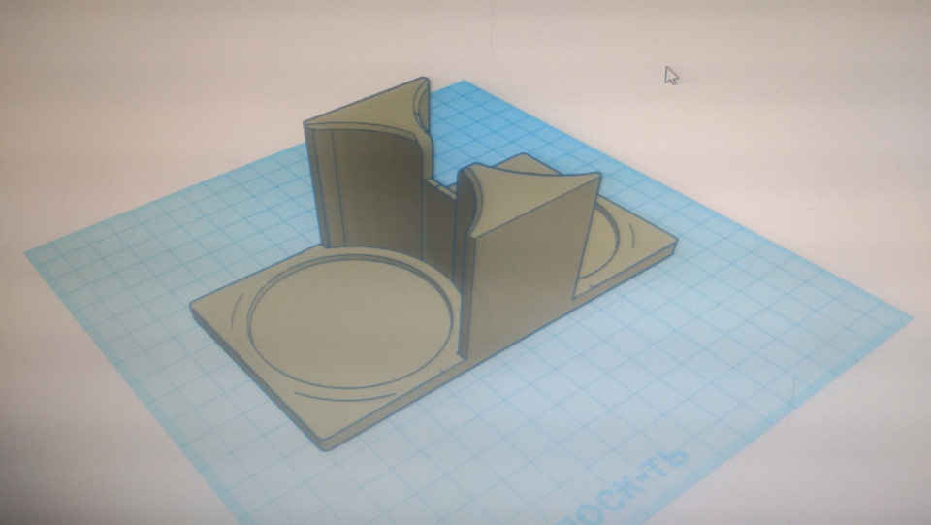
Task: Click the partly hidden circular recess behind wedge
Action: point(599,244)
